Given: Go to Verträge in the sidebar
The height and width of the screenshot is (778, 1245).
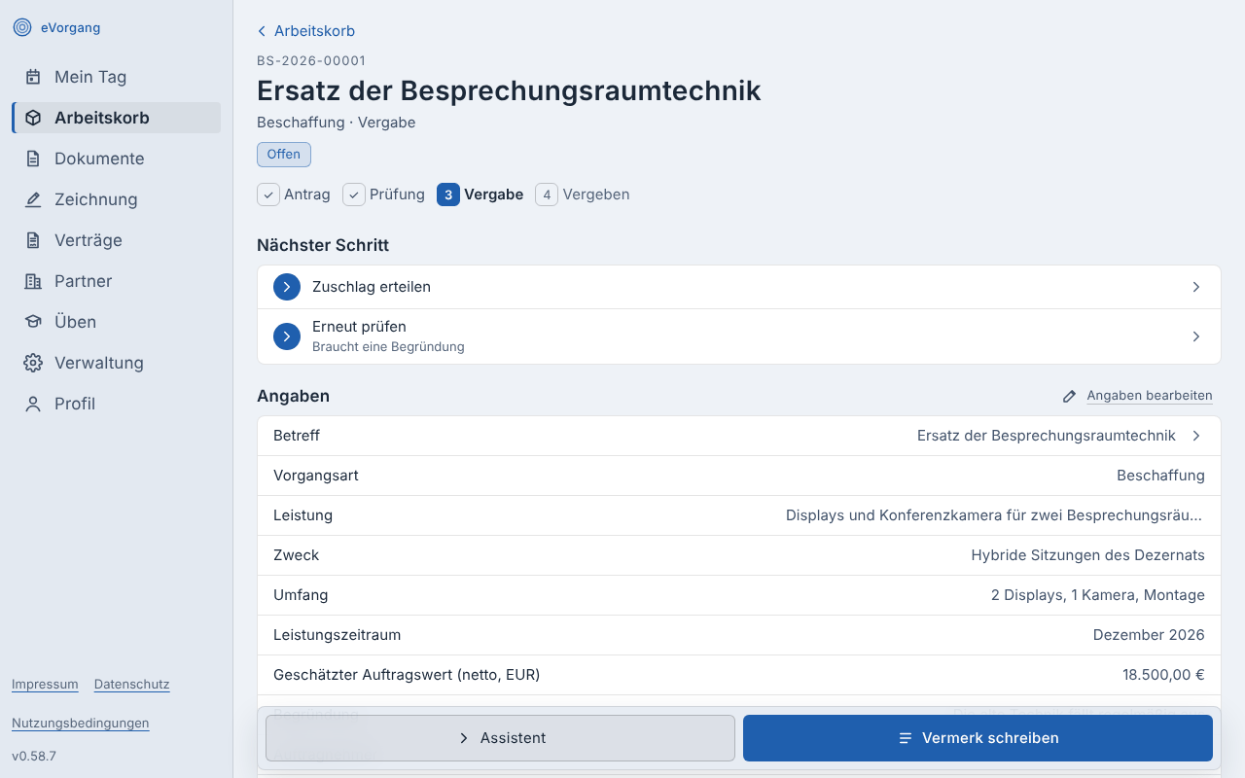Looking at the screenshot, I should pos(117,240).
